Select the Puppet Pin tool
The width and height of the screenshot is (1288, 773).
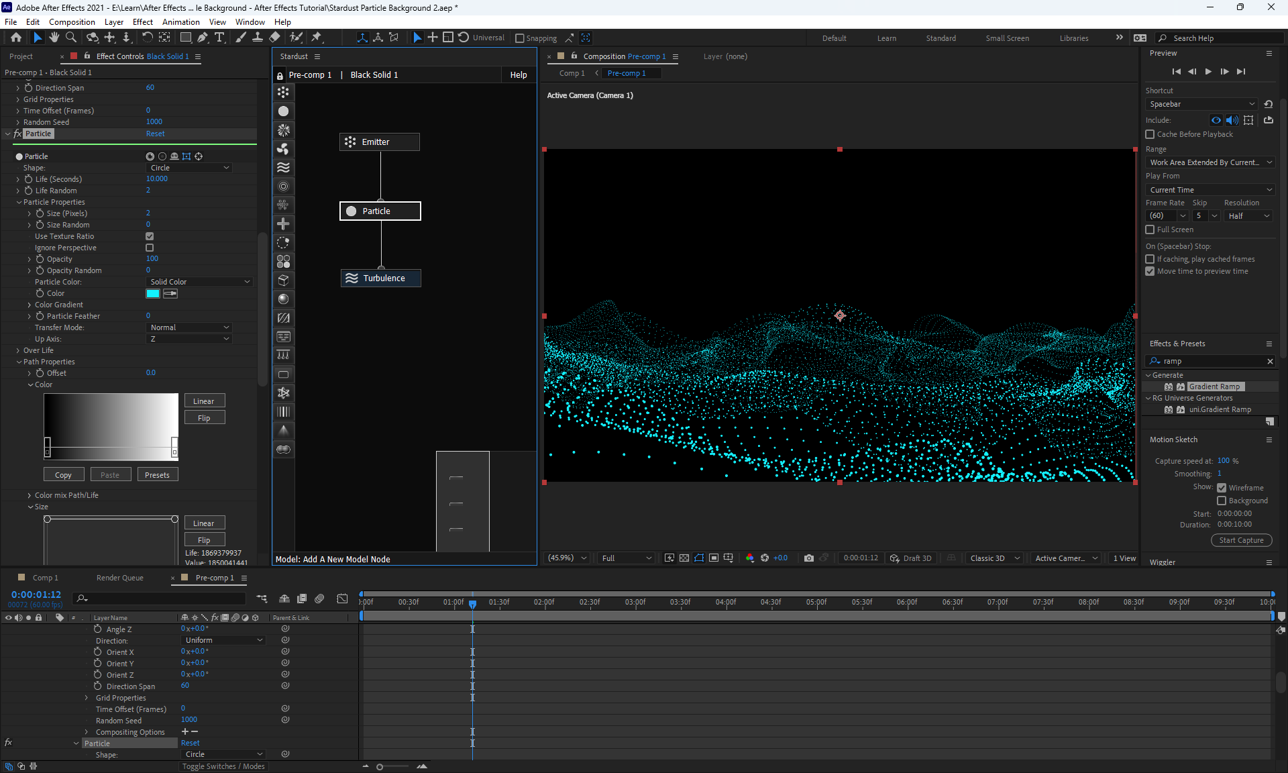[317, 38]
